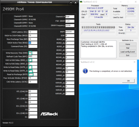
Task: Click the Refresh Cycle Time (tRFC) field
Action: point(33,56)
